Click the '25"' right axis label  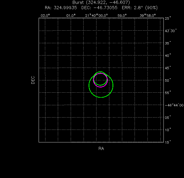[x=168, y=18]
